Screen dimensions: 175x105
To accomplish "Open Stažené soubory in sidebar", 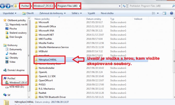I will click(16, 33).
